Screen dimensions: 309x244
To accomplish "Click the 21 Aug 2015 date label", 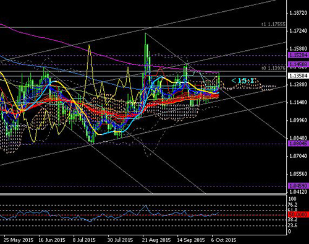I will click(156, 240).
